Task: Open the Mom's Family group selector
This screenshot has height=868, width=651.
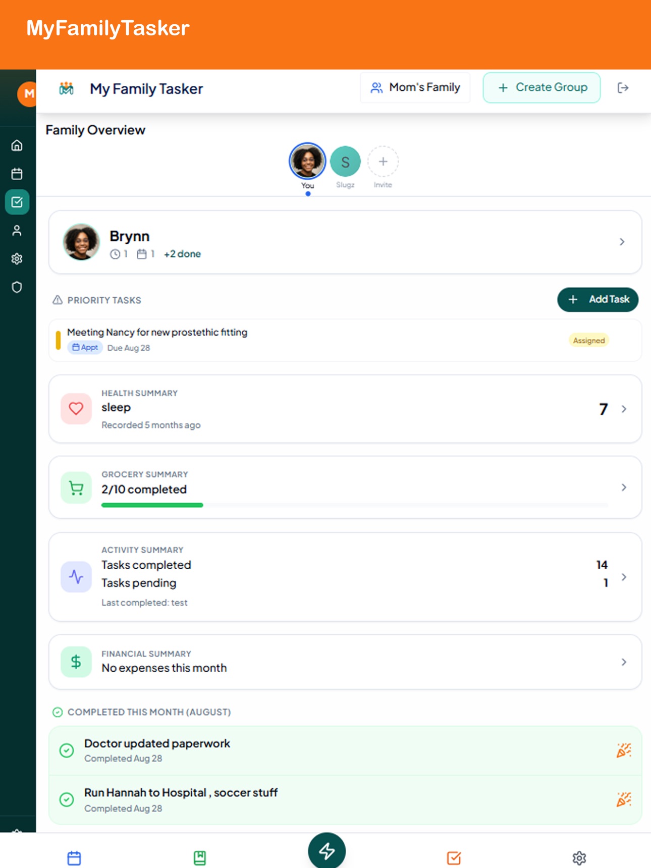Action: 415,88
